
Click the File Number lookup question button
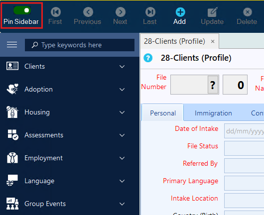coord(213,85)
